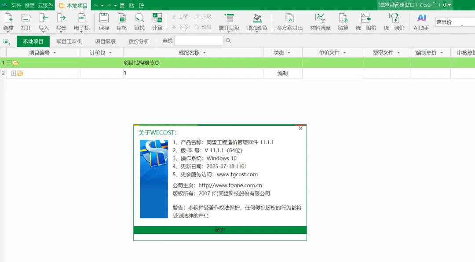475x262 pixels.
Task: Open 编制总价 column filter arrow
Action: (442, 53)
